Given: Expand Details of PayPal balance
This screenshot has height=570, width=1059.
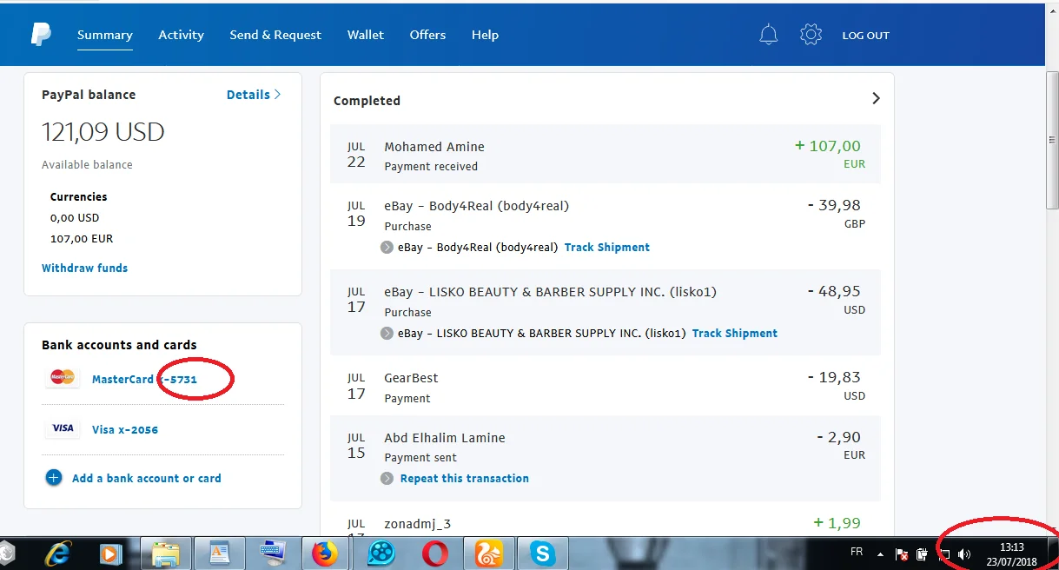Looking at the screenshot, I should 253,95.
